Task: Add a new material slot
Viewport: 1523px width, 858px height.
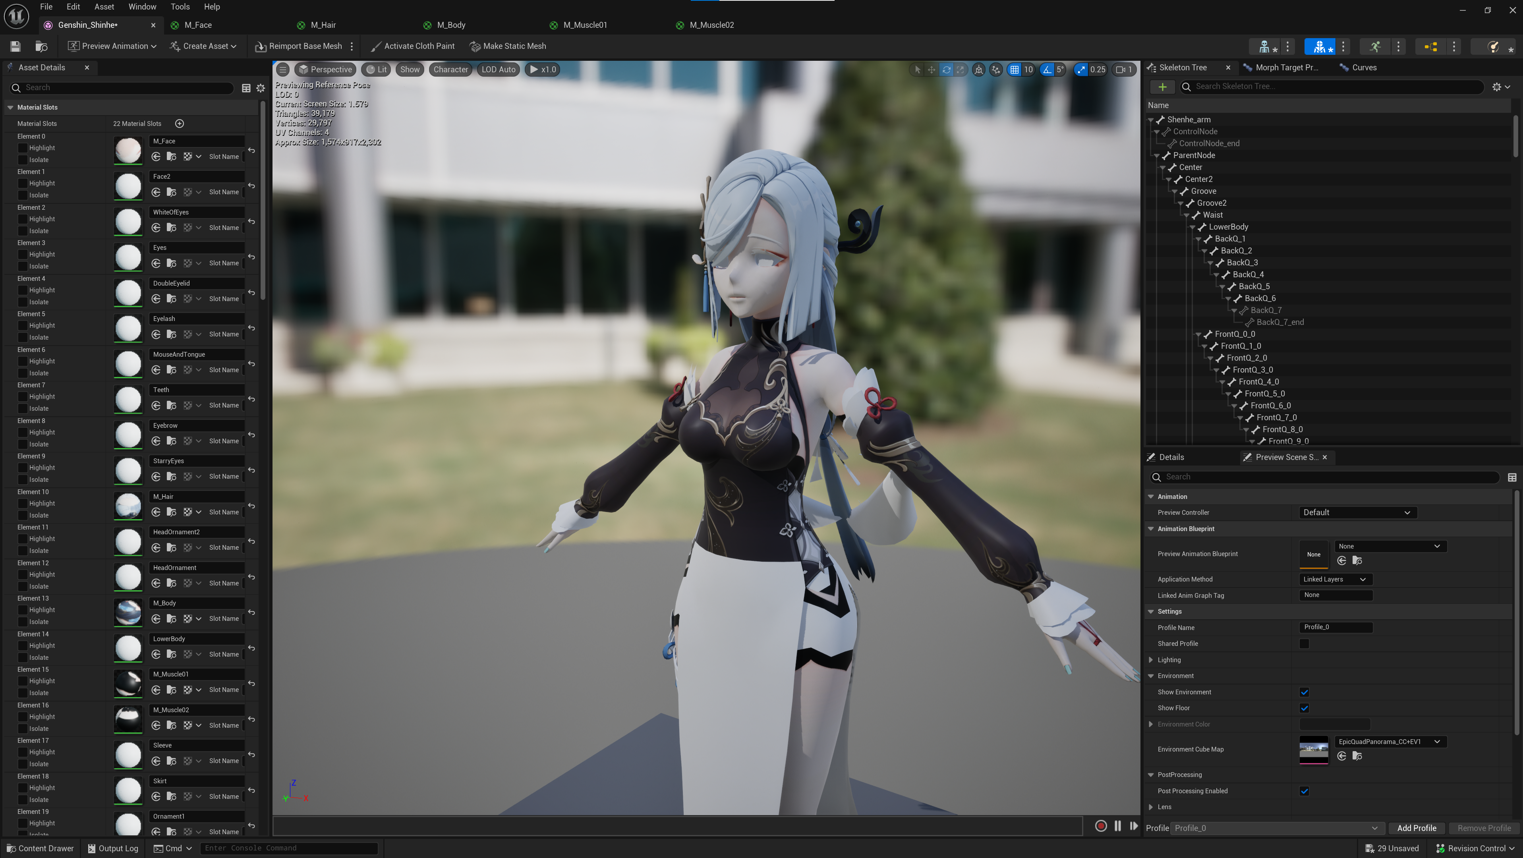Action: (180, 124)
